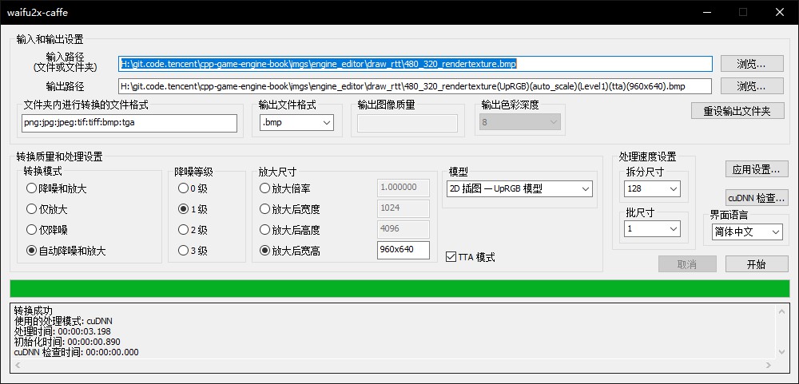Click 浏览 button for output path

click(x=752, y=86)
